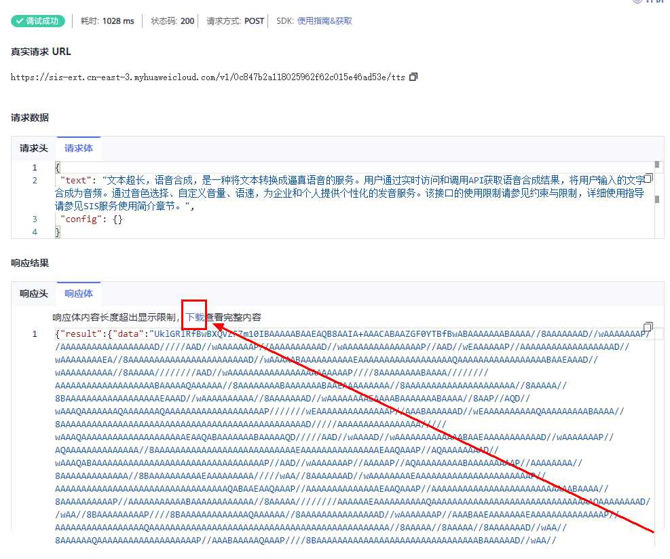
Task: Click the request body scrollbar lower thumb
Action: click(x=656, y=199)
